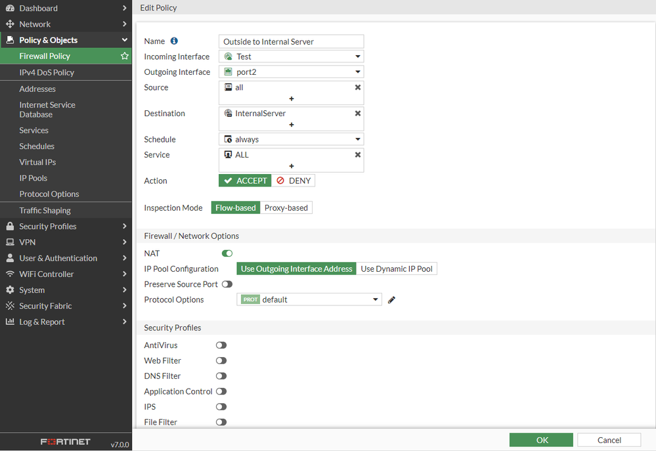Click the Fortinet logo
The width and height of the screenshot is (656, 451).
pos(65,441)
